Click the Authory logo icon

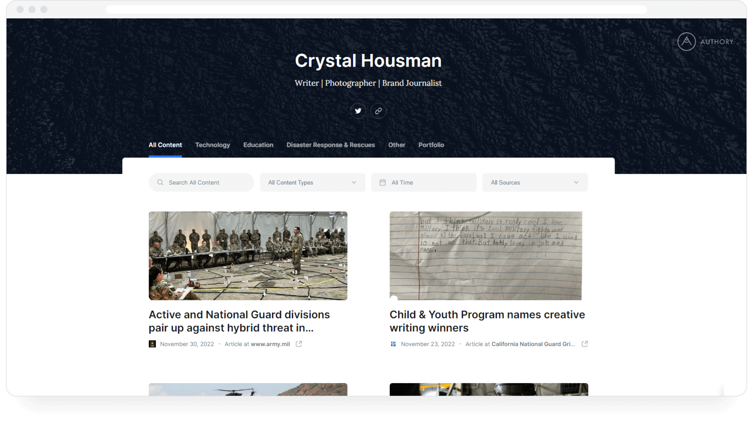point(686,41)
